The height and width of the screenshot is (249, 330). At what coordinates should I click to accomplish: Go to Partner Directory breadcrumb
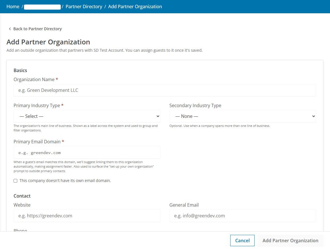point(84,7)
